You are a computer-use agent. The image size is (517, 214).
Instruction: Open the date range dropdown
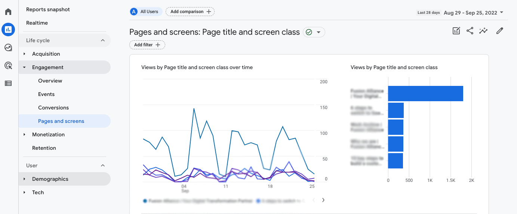[473, 13]
